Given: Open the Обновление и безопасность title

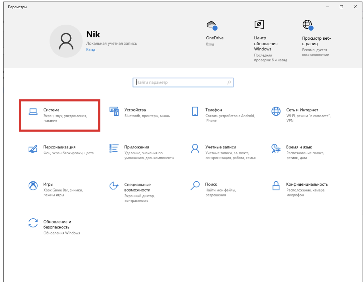Looking at the screenshot, I should pos(57,224).
